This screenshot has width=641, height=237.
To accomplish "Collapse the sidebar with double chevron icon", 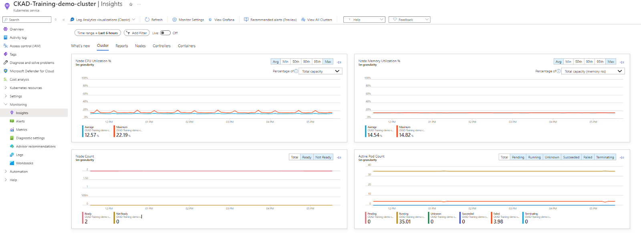I will pyautogui.click(x=64, y=20).
